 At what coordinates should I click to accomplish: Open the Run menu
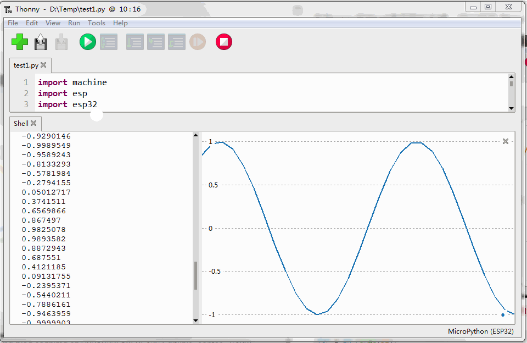[74, 23]
